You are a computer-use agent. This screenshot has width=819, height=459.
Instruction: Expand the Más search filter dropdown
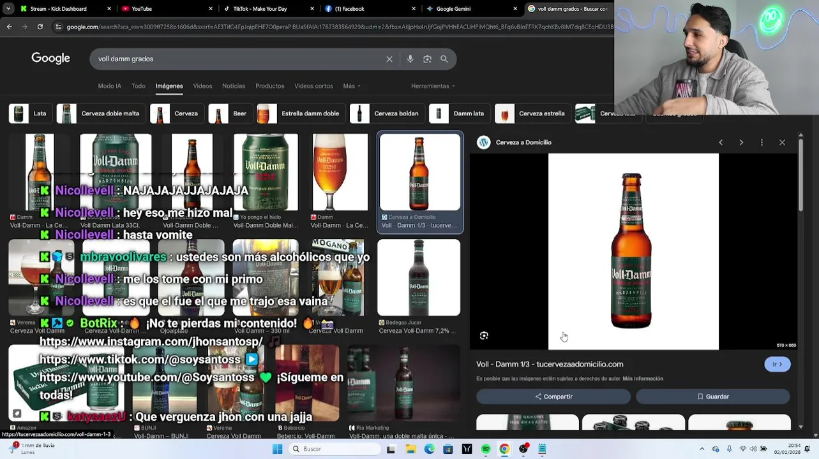[352, 86]
